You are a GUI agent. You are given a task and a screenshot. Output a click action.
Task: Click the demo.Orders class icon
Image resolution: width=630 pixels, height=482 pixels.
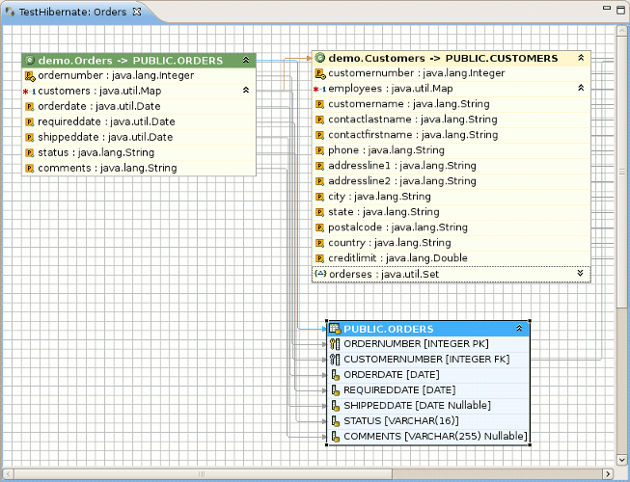pos(31,60)
